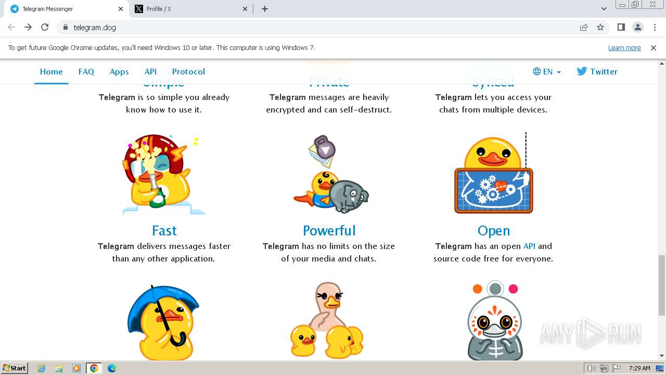Select the Telegram Messenger tab
666x375 pixels.
pyautogui.click(x=66, y=9)
